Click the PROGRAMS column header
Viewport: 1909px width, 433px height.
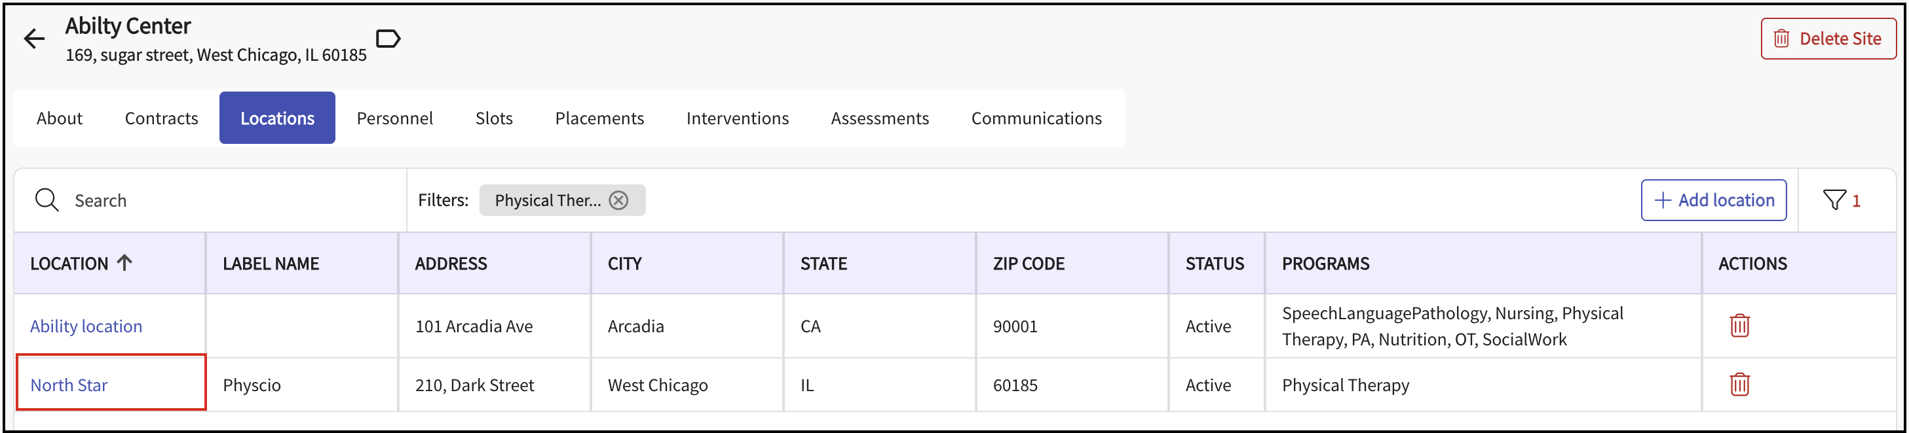point(1326,264)
